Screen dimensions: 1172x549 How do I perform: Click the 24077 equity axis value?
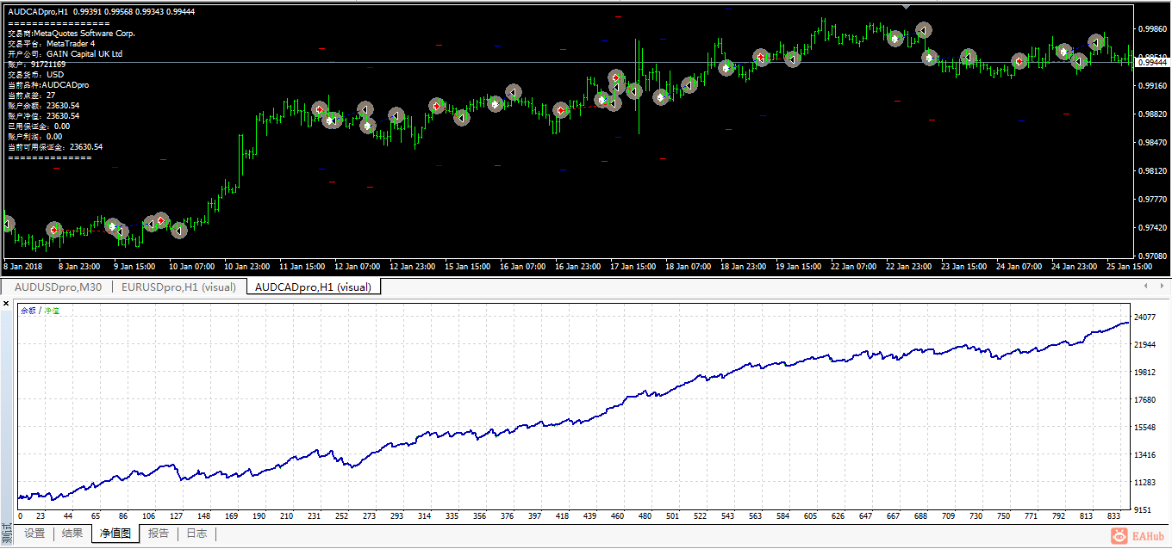(1144, 318)
